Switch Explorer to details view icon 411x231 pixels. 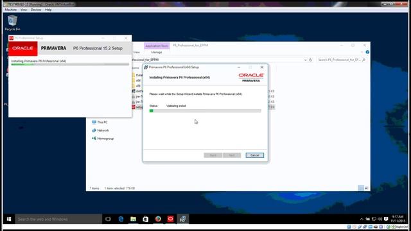pos(361,188)
